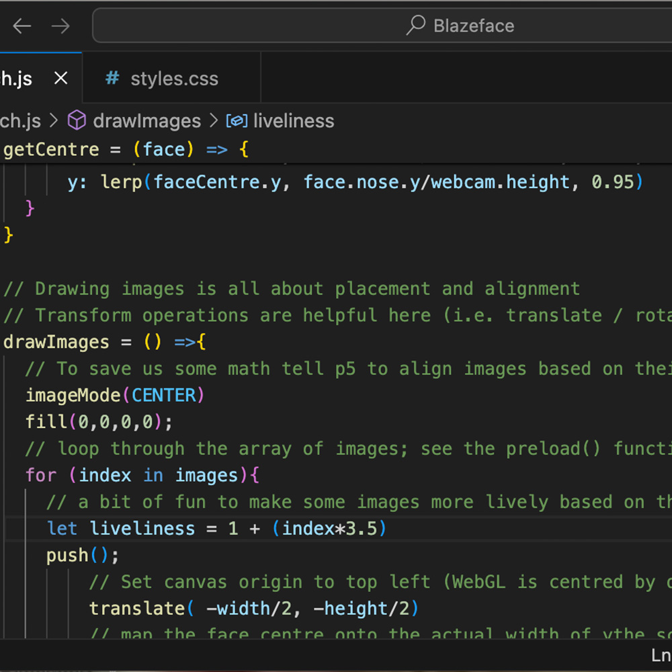
Task: Click the forward navigation arrow
Action: tap(60, 26)
